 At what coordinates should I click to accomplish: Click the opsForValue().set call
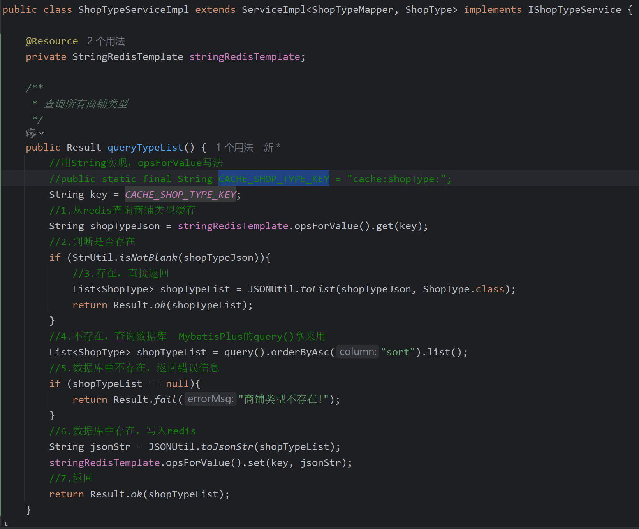click(215, 463)
